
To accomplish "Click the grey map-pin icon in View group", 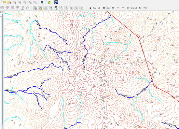I will click(x=123, y=8).
